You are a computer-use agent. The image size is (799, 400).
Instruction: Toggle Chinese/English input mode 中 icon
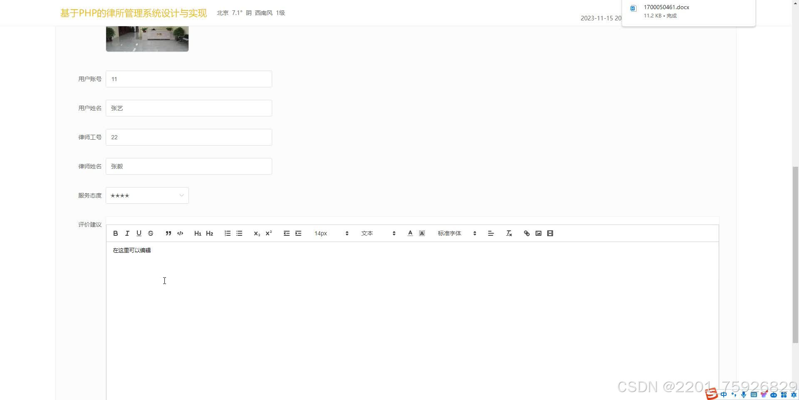click(x=724, y=395)
